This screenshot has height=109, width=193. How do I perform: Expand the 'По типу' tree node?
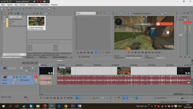[x=5, y=21]
